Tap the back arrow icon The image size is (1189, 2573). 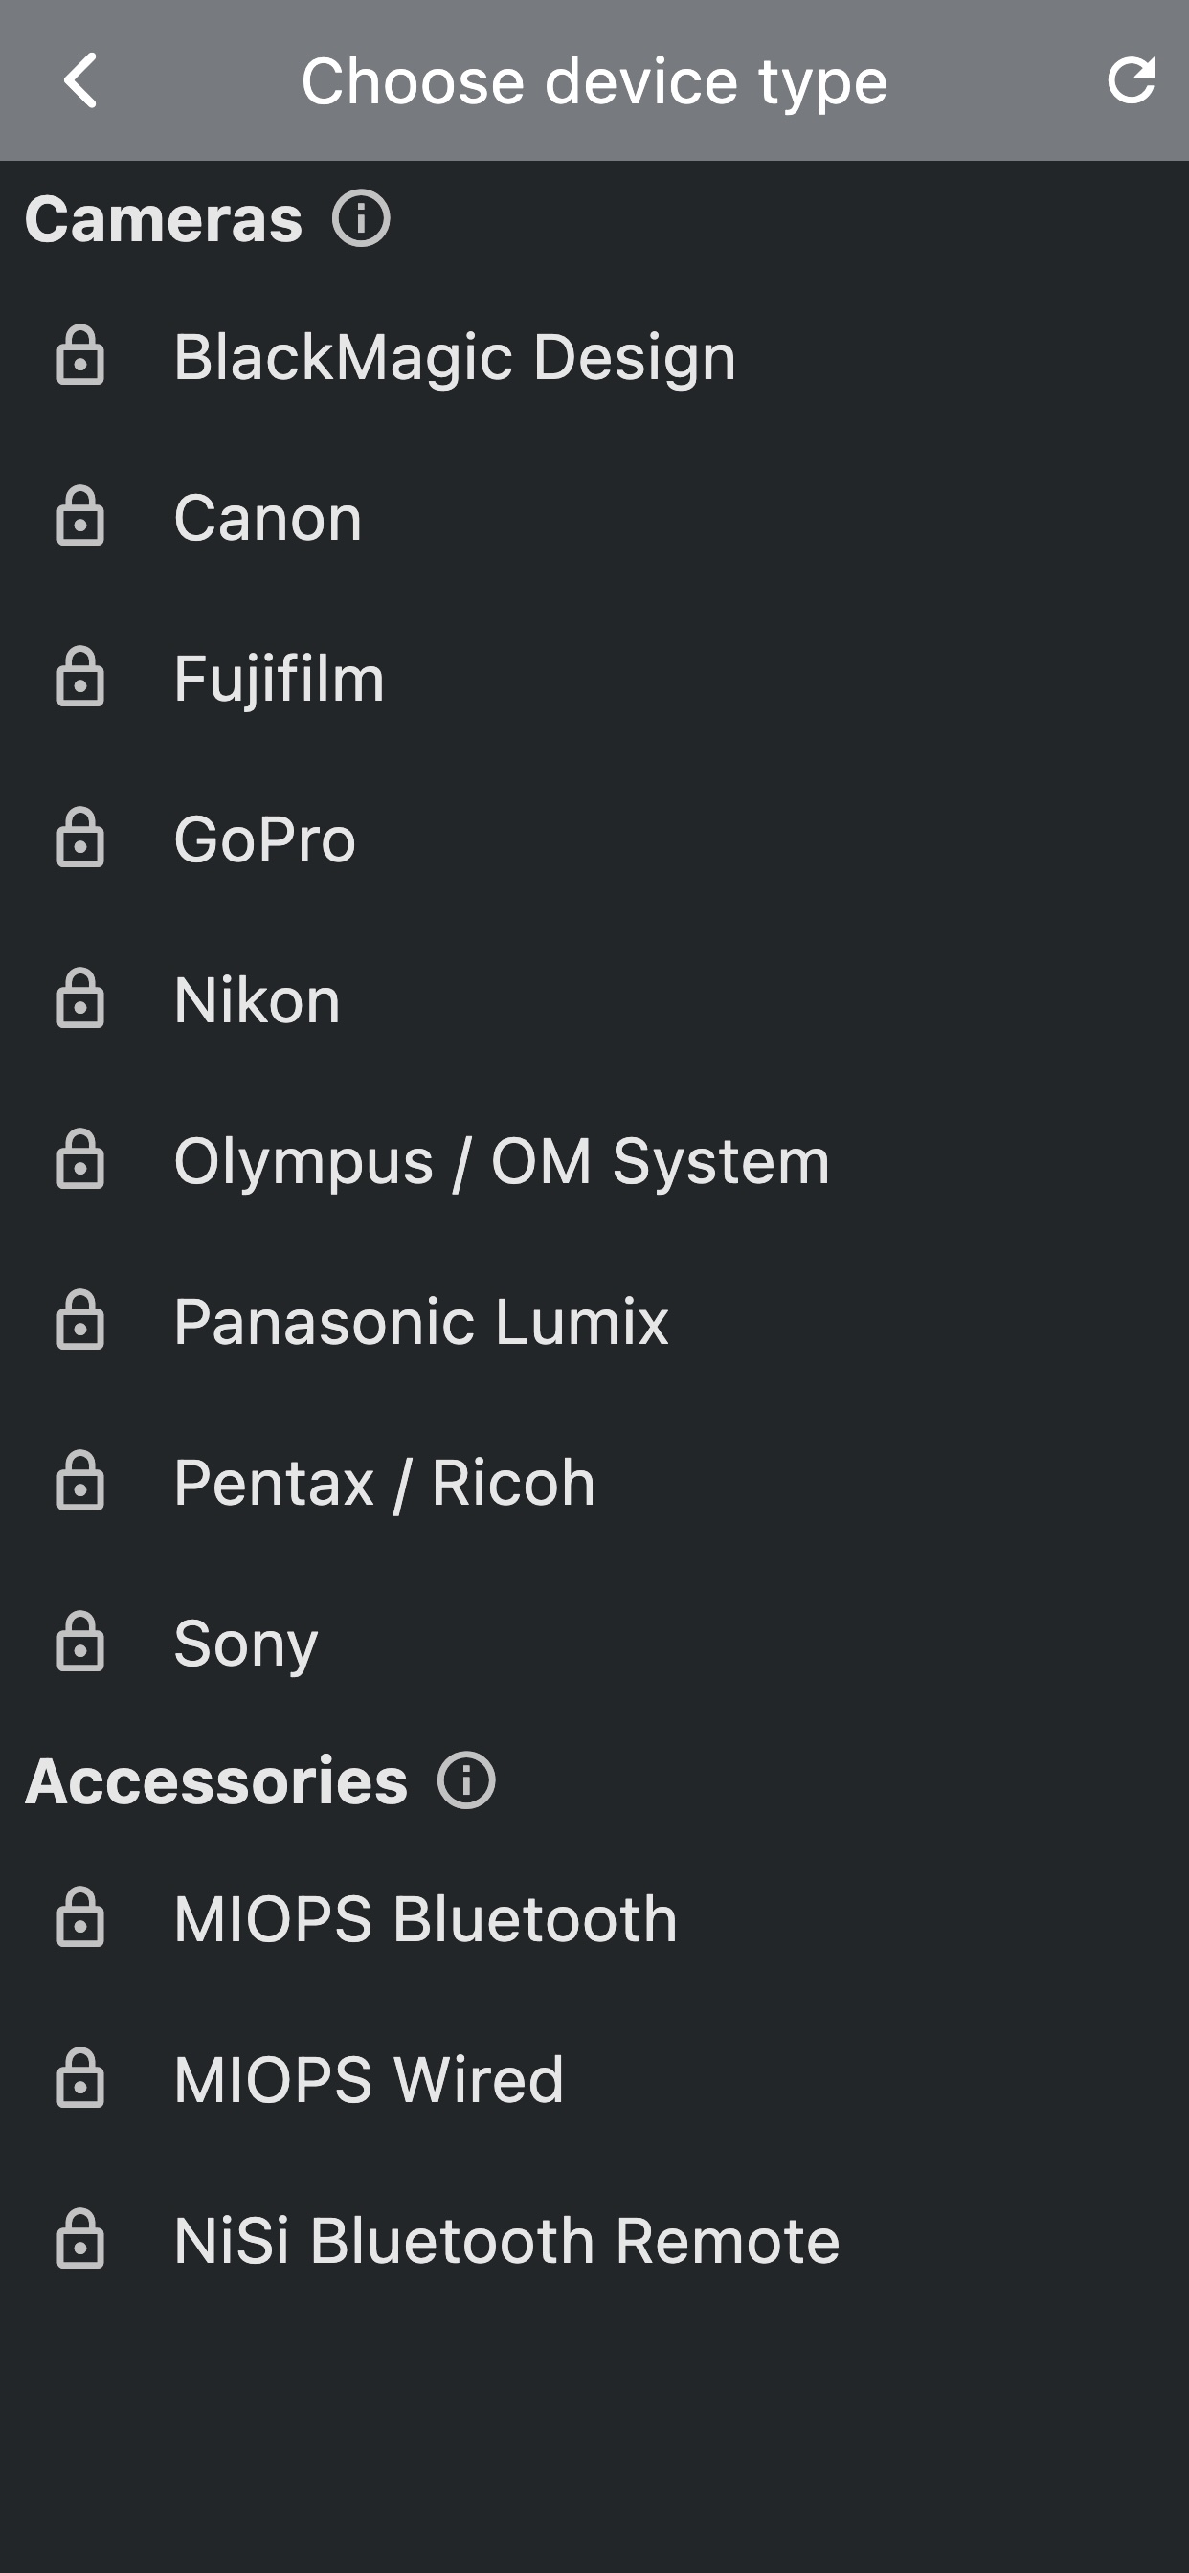pyautogui.click(x=79, y=79)
